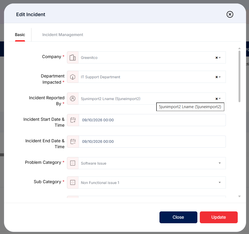Open the Sub Category dropdown
The height and width of the screenshot is (234, 249).
pos(152,183)
